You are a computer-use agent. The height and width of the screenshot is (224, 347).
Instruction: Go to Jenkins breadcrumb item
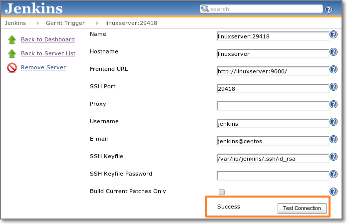point(15,23)
